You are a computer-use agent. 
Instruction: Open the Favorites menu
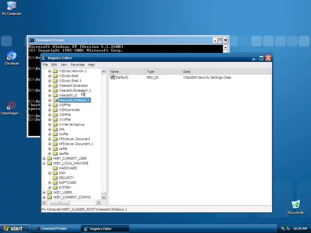[x=77, y=65]
